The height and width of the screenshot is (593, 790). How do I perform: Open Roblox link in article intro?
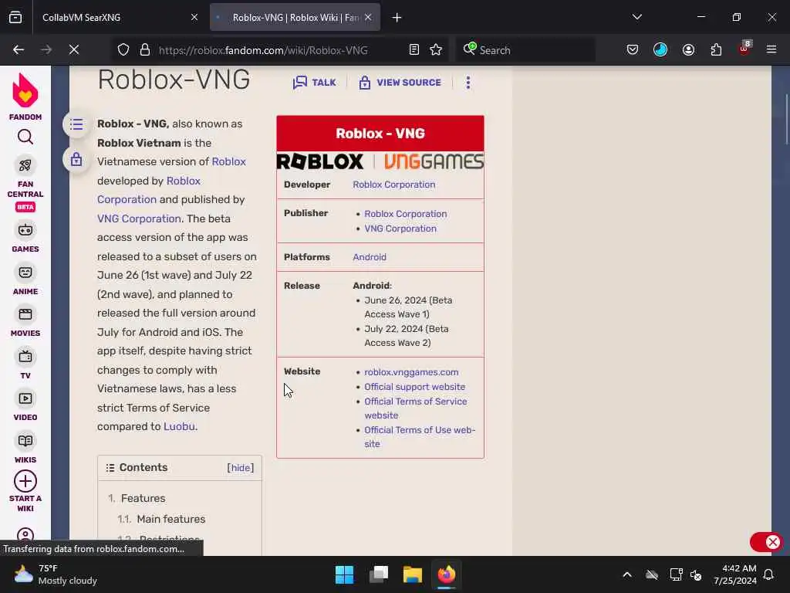228,161
